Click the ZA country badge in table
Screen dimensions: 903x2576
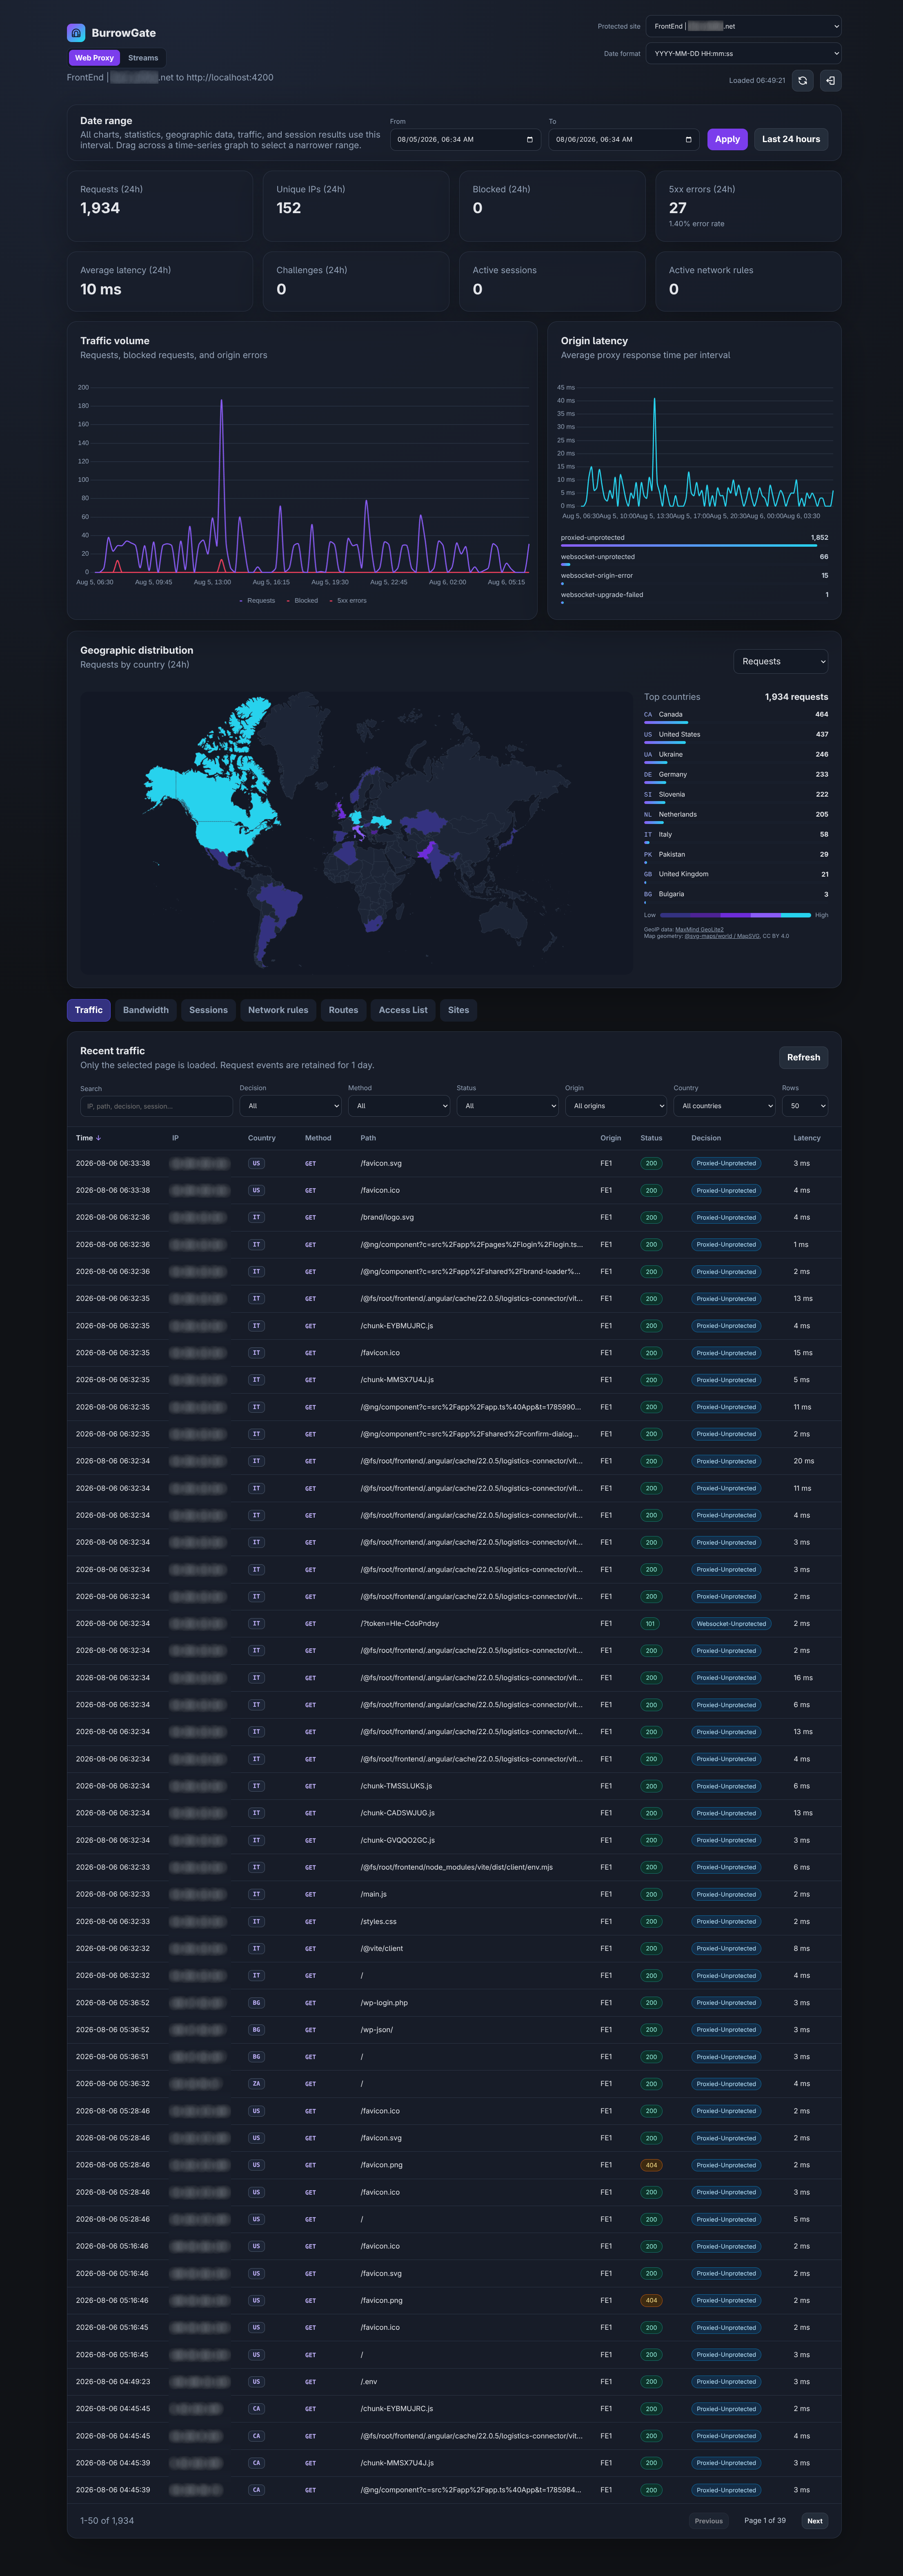click(256, 2084)
